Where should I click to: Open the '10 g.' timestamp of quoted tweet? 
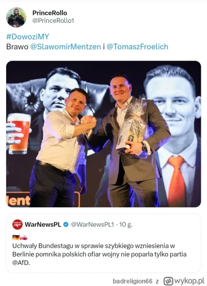click(x=126, y=224)
